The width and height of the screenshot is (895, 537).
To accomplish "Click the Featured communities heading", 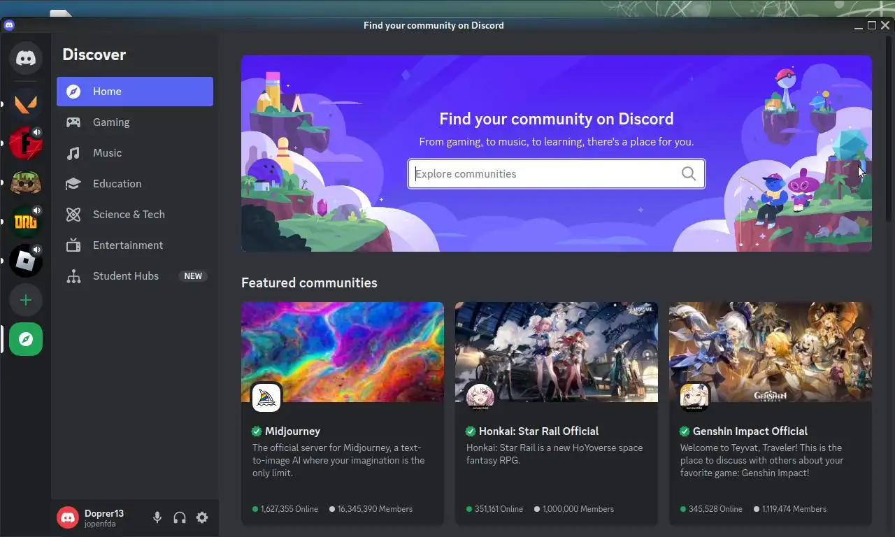I will pyautogui.click(x=309, y=283).
